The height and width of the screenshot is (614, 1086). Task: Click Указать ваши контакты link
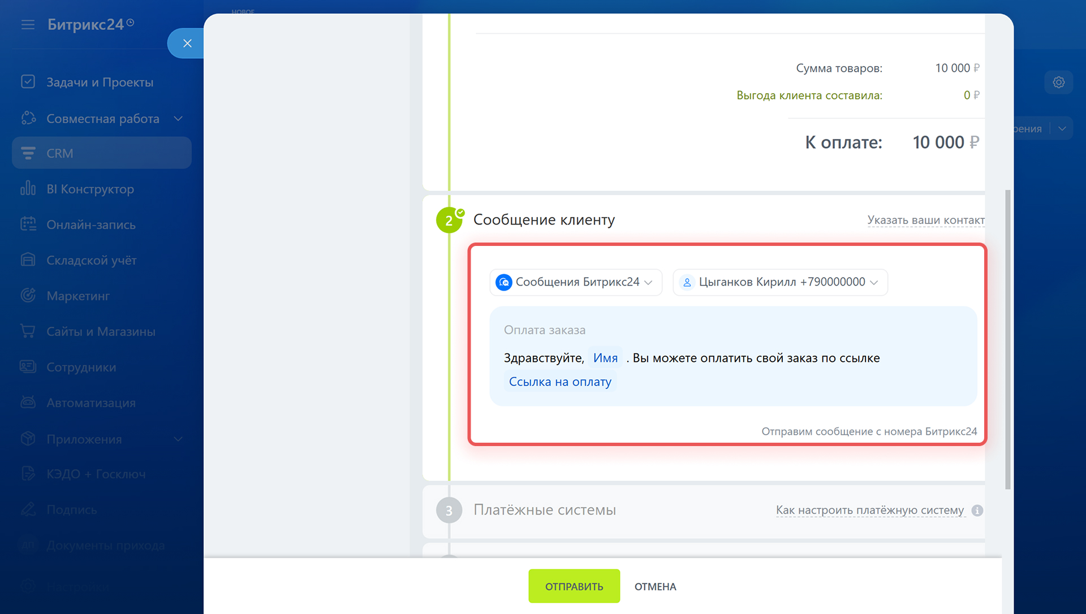(x=925, y=220)
